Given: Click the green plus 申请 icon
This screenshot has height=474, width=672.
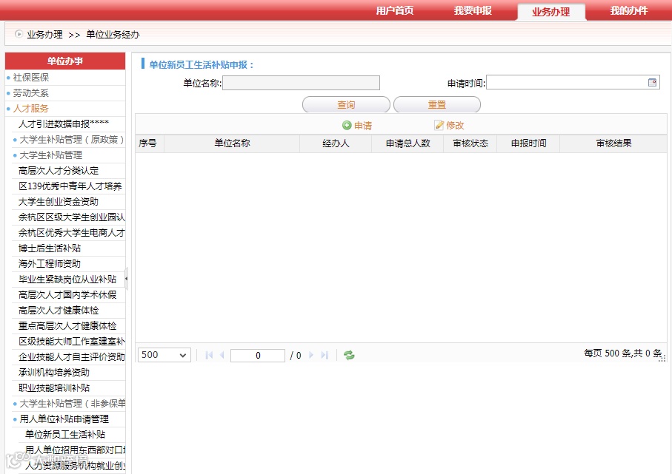Looking at the screenshot, I should click(x=347, y=126).
